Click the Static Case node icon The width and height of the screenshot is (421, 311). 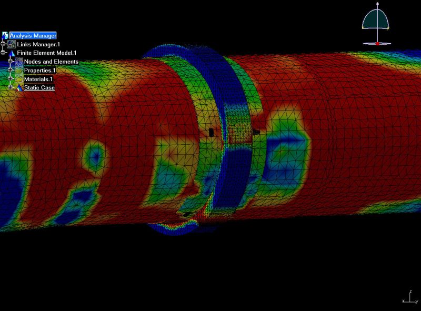pos(19,88)
